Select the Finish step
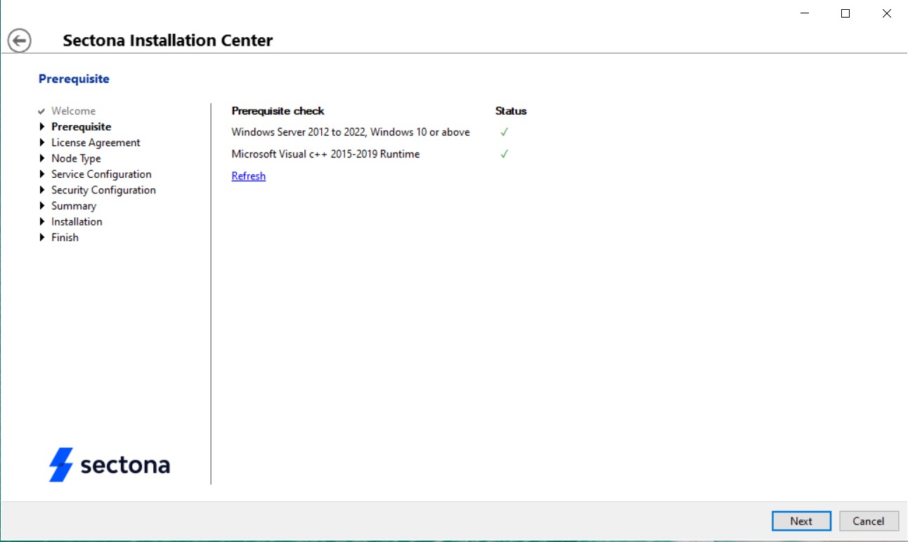 pyautogui.click(x=65, y=238)
